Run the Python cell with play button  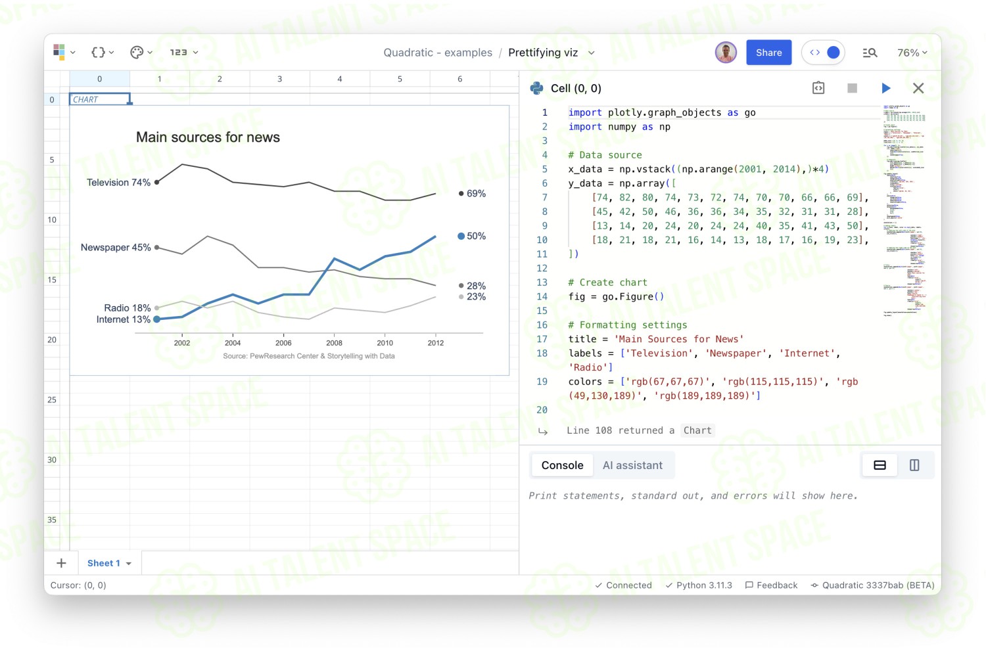coord(885,88)
